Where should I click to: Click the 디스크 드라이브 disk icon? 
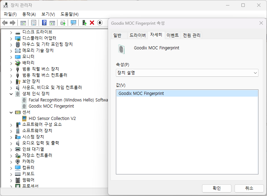click(x=18, y=32)
